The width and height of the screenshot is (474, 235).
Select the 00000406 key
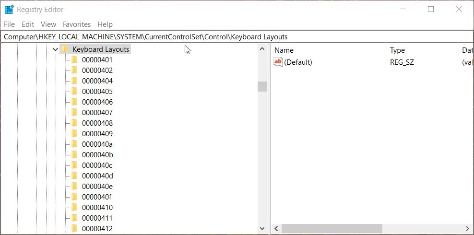coord(97,102)
